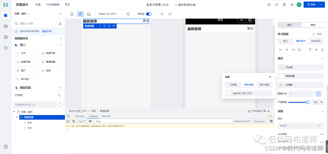
Task: Select 无背景 background option
Action: (x=233, y=85)
